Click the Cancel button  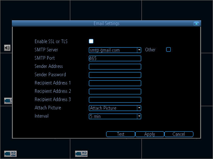179,134
